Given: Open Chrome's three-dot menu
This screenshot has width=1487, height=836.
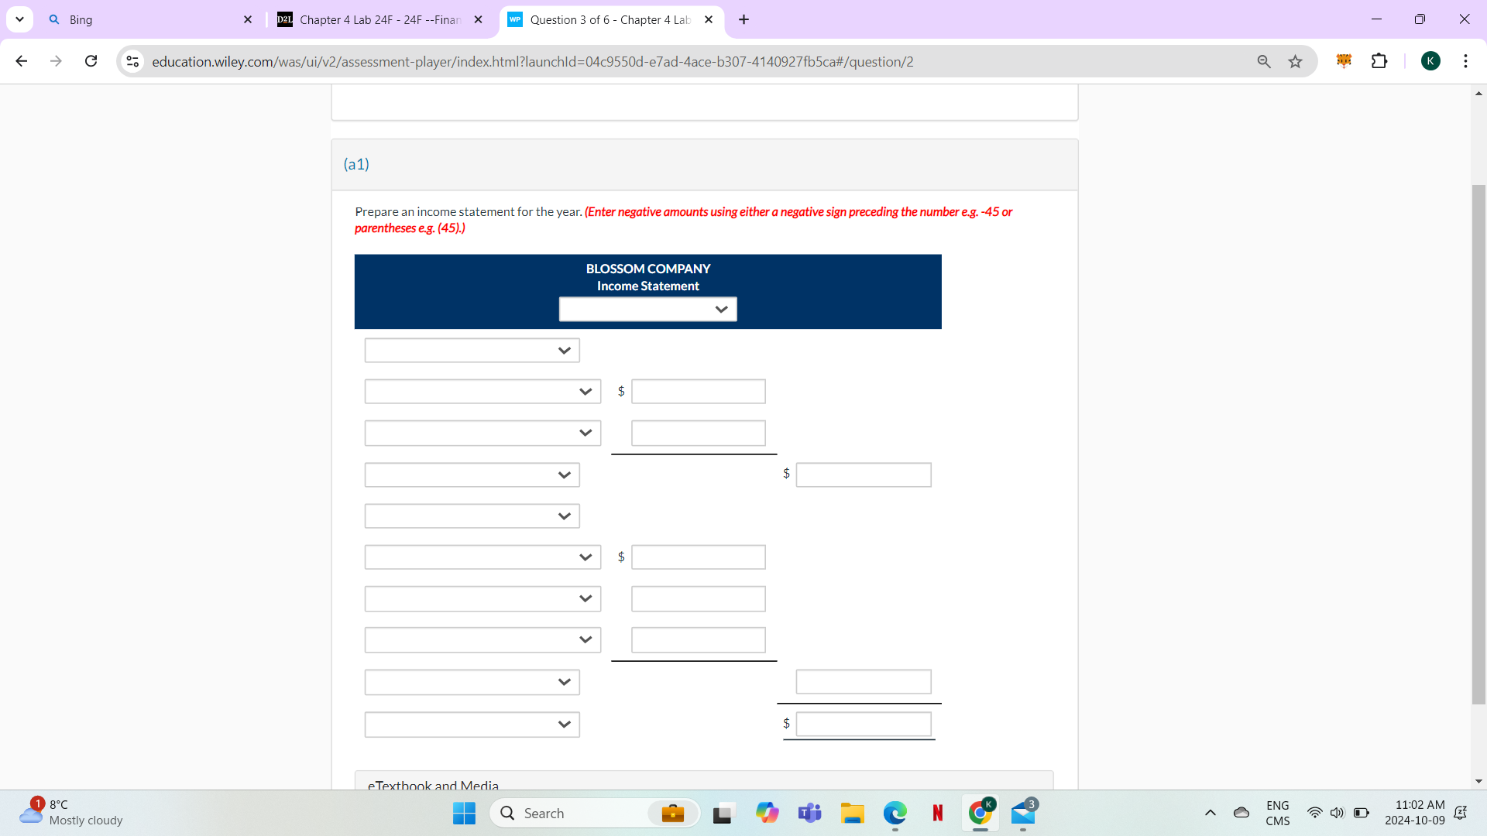Looking at the screenshot, I should (x=1466, y=61).
